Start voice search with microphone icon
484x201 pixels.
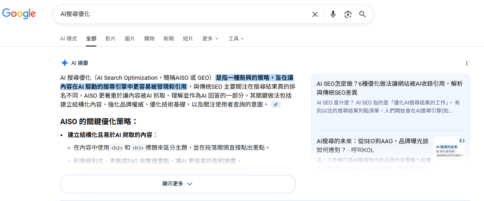pos(333,14)
